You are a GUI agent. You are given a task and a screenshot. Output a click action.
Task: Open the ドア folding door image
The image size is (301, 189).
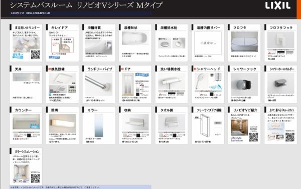128,84
